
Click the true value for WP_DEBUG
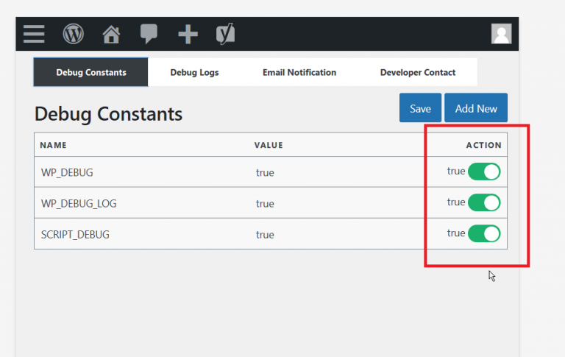[x=265, y=173]
